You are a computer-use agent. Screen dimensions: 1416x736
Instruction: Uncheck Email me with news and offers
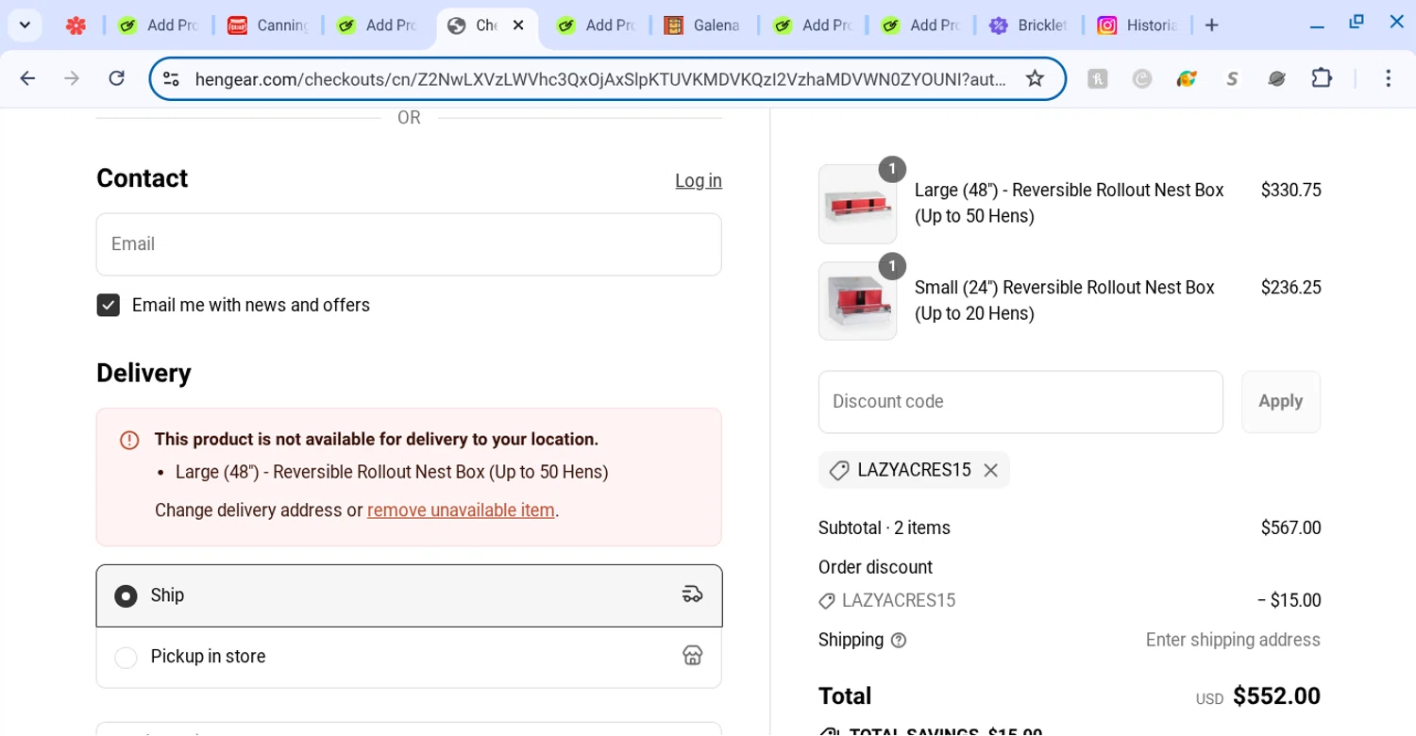point(109,306)
